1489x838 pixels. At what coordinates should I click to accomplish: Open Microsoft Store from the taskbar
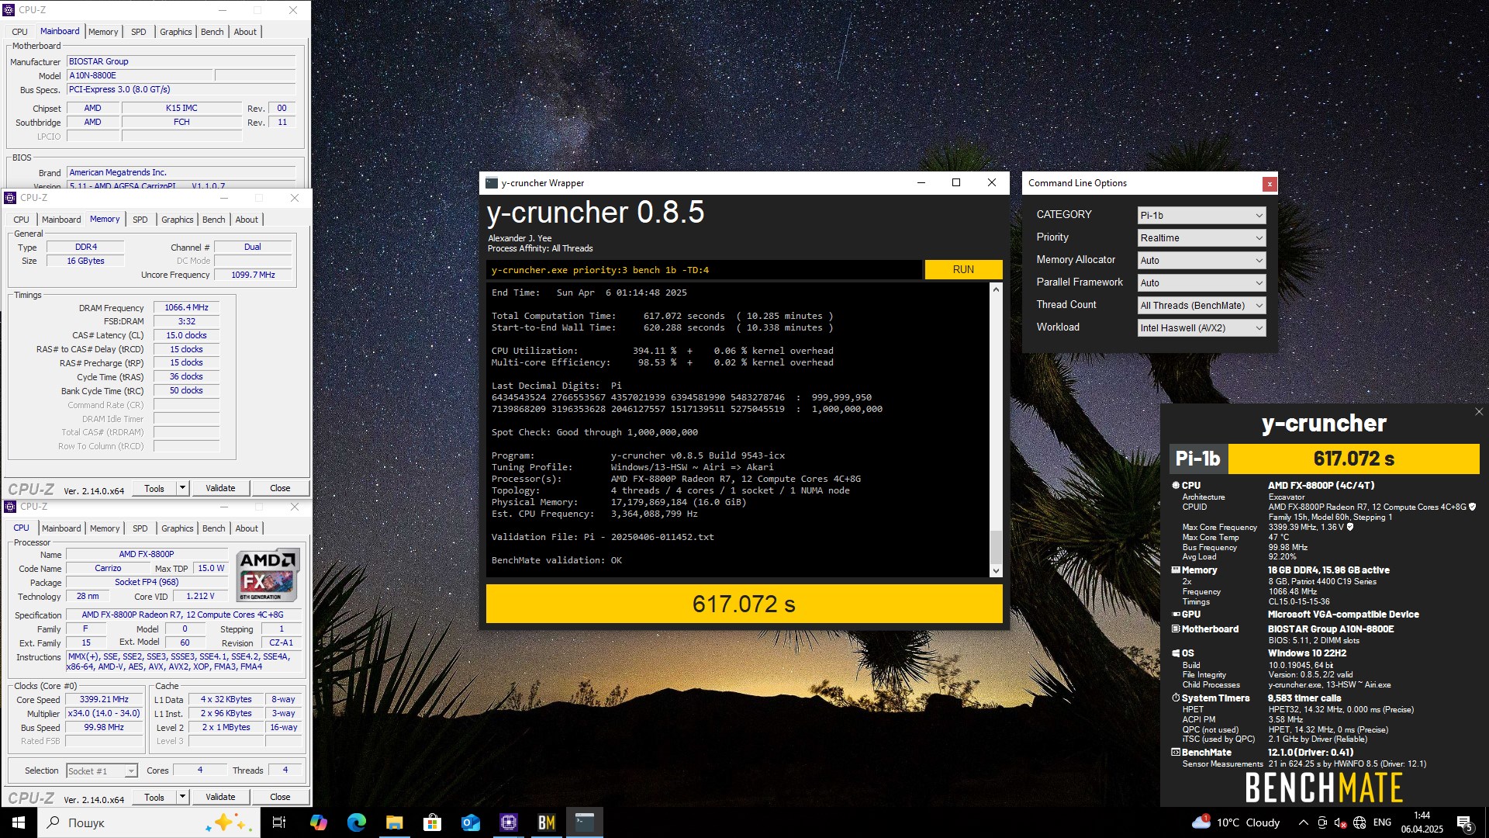tap(432, 822)
